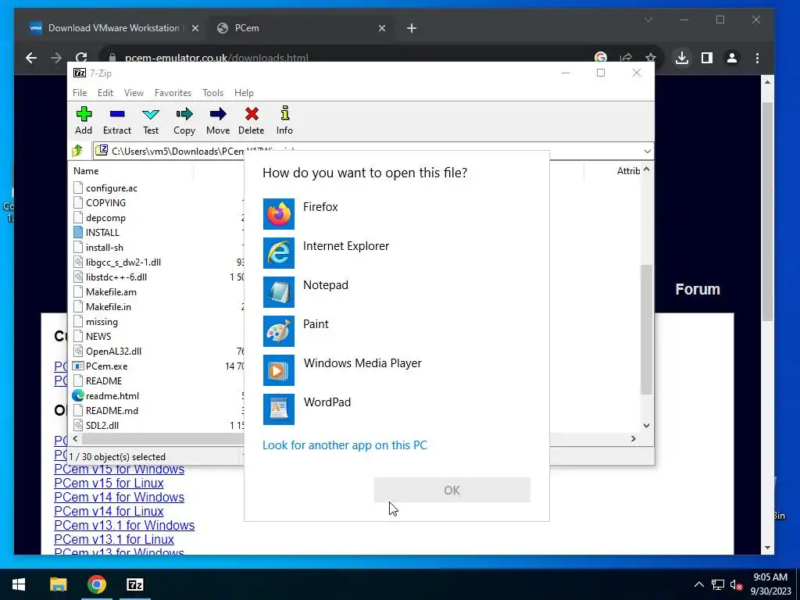
Task: Click the Copy toolbar icon
Action: pyautogui.click(x=184, y=114)
